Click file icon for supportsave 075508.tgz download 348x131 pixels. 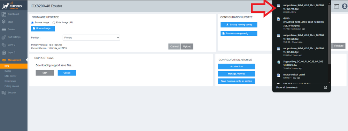click(278, 36)
